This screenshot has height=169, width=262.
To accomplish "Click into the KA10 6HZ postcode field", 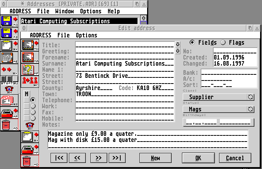I will tap(155, 88).
